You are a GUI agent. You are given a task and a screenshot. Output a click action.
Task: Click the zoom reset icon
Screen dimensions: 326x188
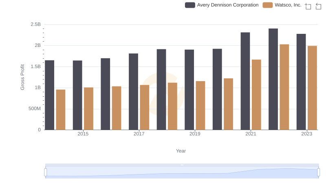pyautogui.click(x=318, y=6)
